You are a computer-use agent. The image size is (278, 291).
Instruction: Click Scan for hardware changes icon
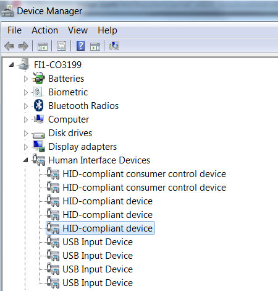point(114,46)
